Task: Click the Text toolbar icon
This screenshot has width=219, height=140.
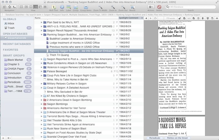Action: coord(54,7)
